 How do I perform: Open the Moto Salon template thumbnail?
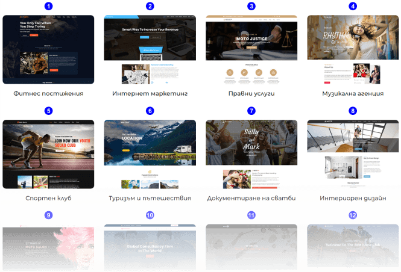[48, 247]
